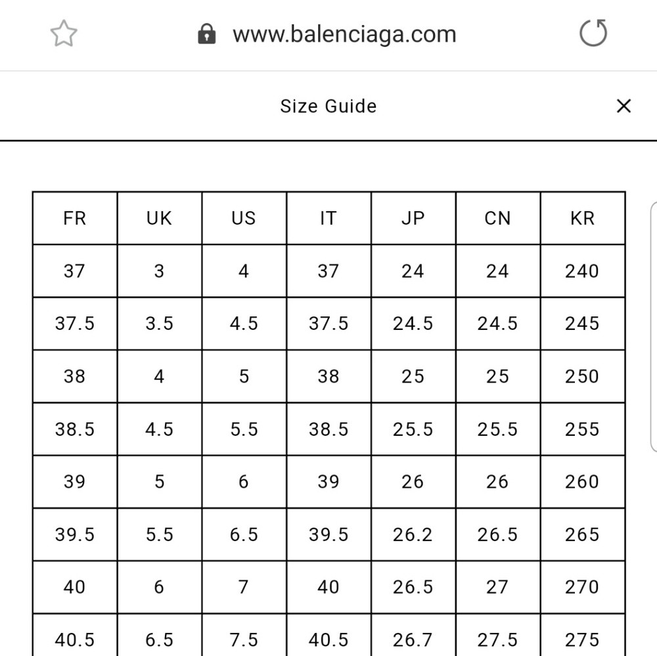
Task: Click the KR 240 size cell
Action: tap(582, 271)
